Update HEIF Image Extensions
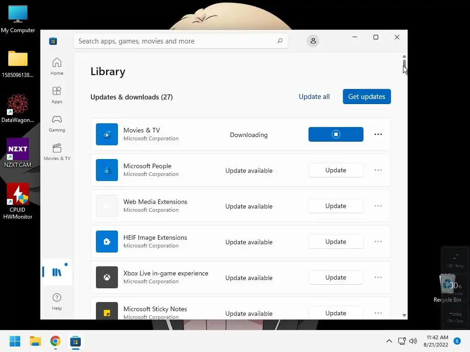This screenshot has height=352, width=470. [336, 242]
